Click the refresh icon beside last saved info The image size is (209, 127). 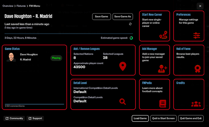coord(130,24)
